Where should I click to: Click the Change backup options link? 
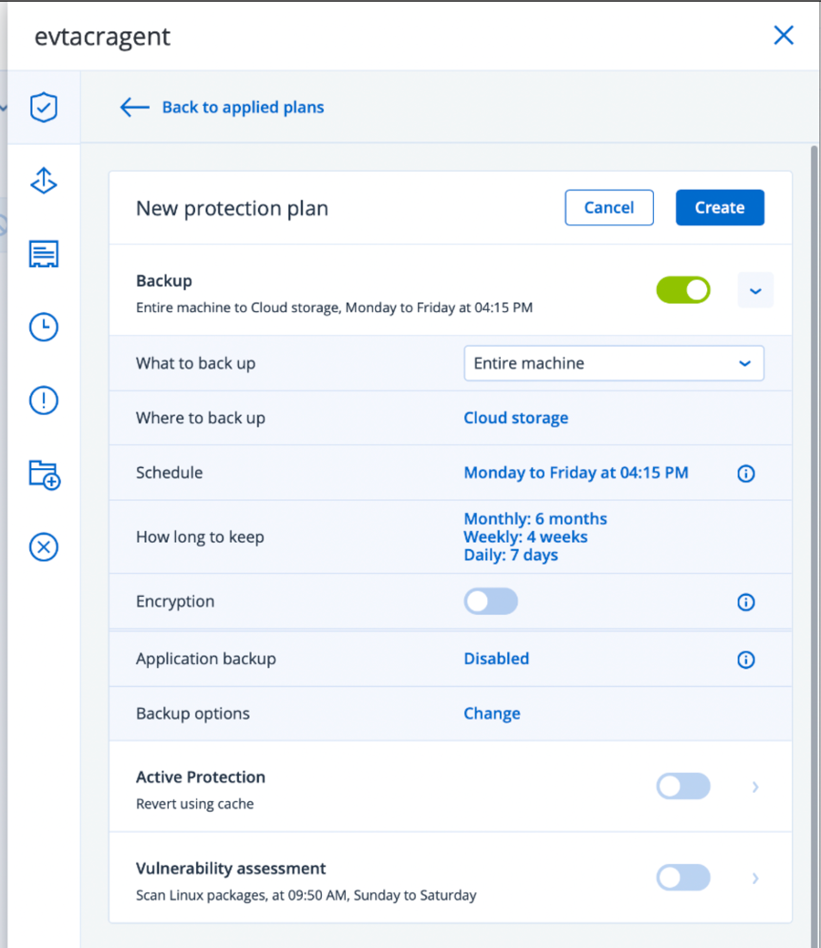(493, 714)
